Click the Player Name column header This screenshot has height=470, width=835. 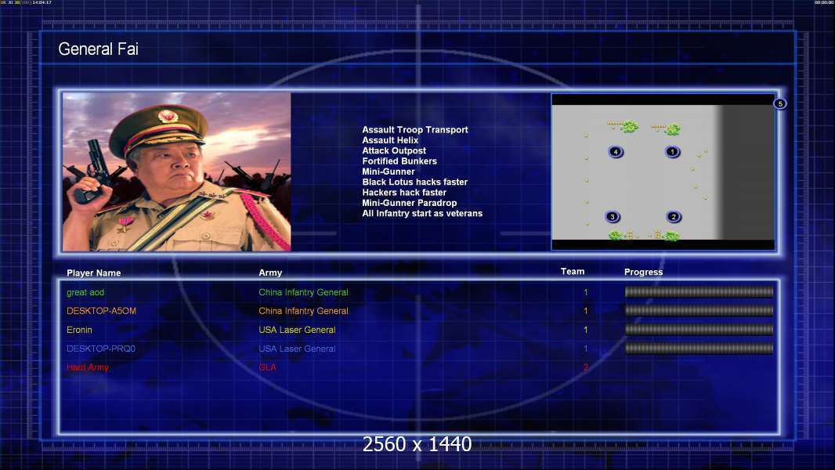(x=94, y=273)
